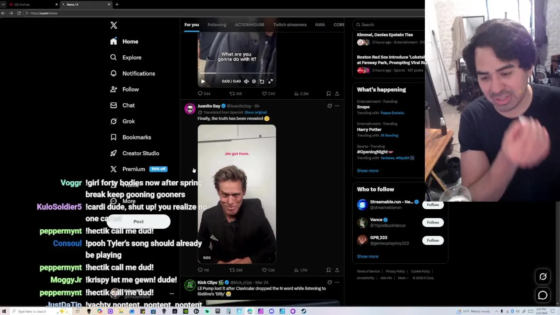The width and height of the screenshot is (560, 315).
Task: Play the 'Jim got them.' video
Action: [x=237, y=194]
